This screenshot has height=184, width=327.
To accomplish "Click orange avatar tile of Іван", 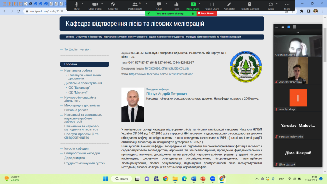I will (298, 98).
